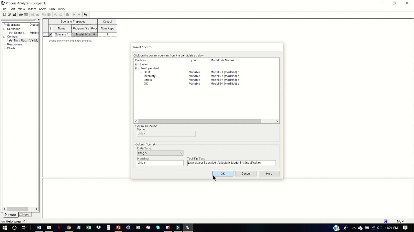Click the Paste toolbar icon
This screenshot has width=414, height=232.
[49, 15]
